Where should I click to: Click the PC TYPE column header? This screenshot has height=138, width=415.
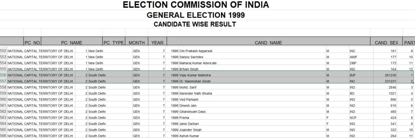114,43
